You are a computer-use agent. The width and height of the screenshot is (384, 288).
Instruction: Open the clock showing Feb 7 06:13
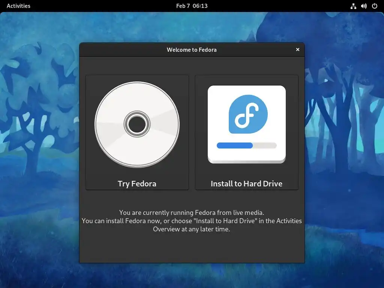click(192, 6)
